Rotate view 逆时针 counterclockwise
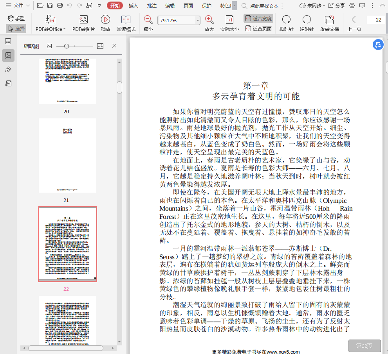This screenshot has width=388, height=354. coord(307,24)
